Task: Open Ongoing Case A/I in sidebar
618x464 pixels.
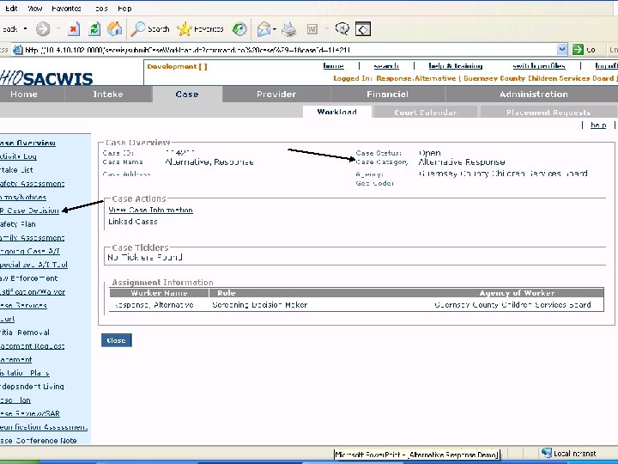Action: pos(30,251)
